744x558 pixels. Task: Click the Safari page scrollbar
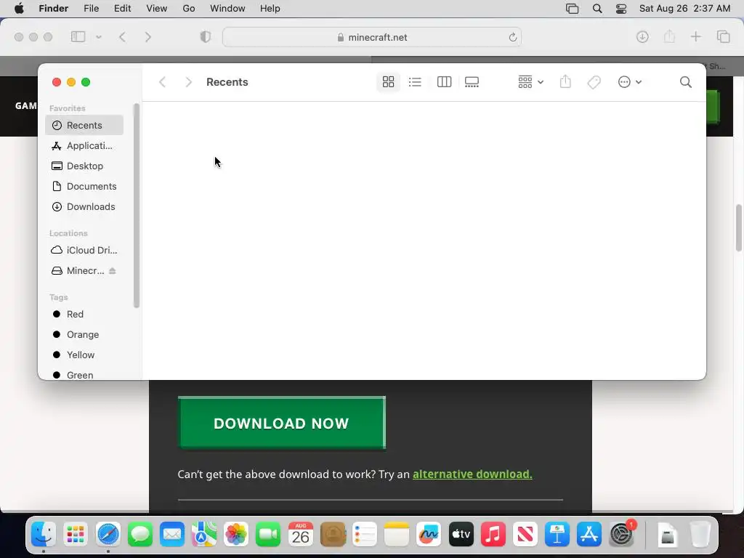(739, 227)
